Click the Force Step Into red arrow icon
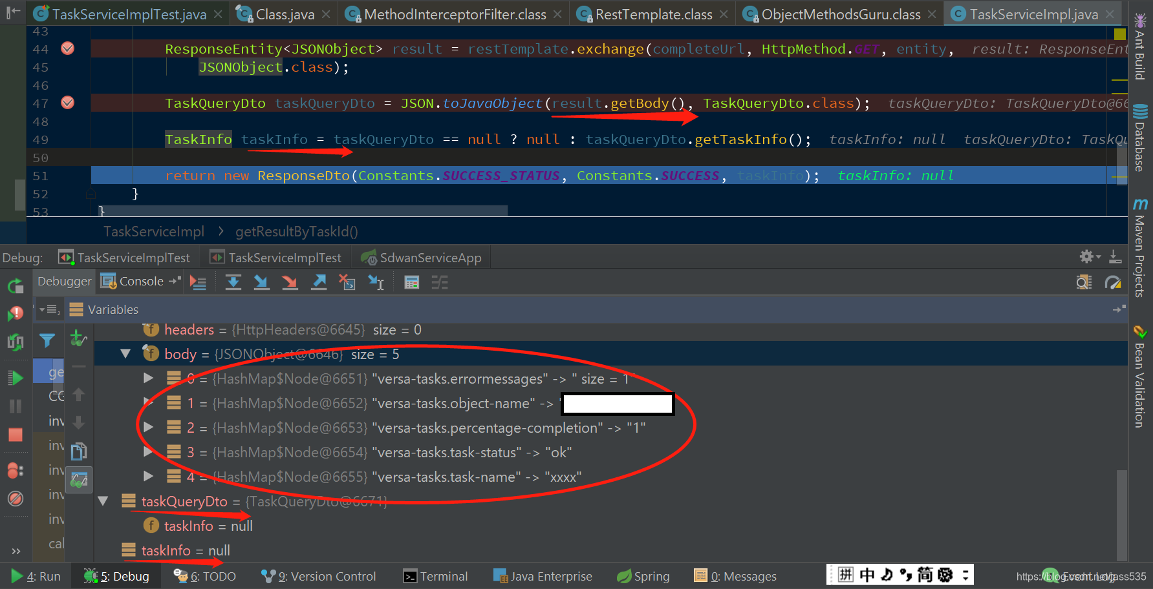The width and height of the screenshot is (1153, 589). [x=290, y=282]
